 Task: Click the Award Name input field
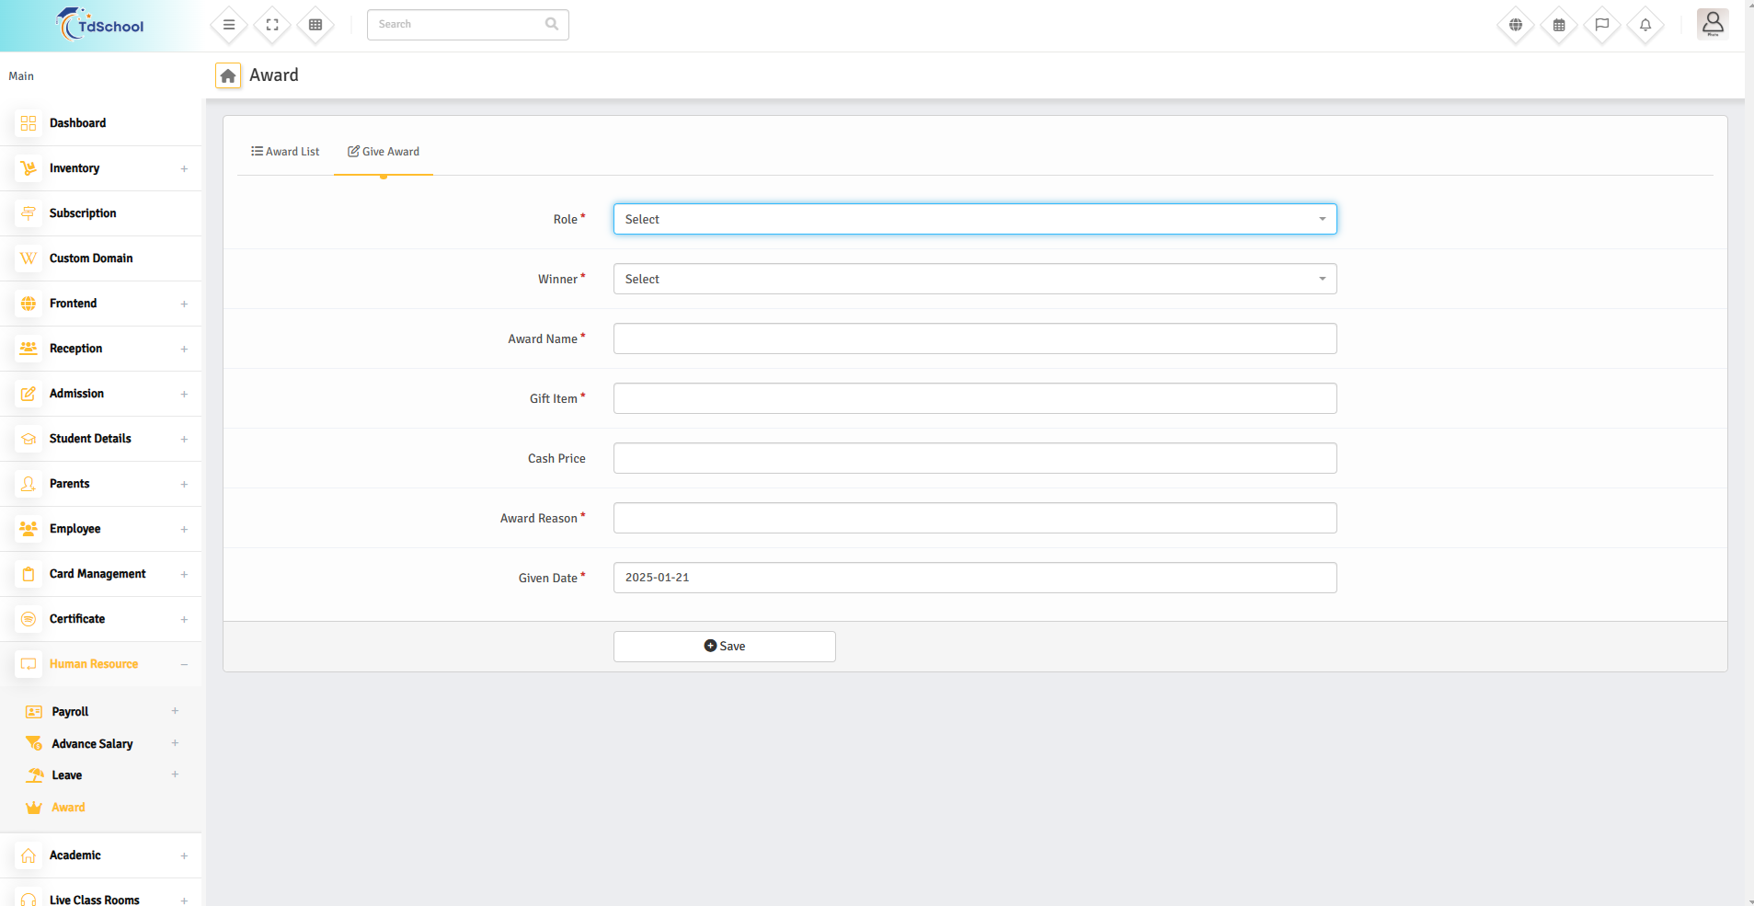(x=974, y=338)
